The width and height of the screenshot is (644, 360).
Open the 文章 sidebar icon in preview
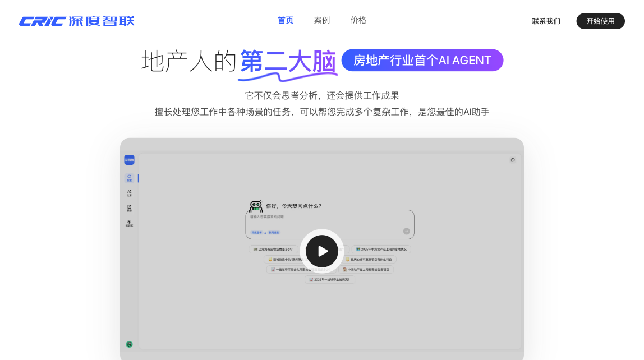click(x=129, y=193)
